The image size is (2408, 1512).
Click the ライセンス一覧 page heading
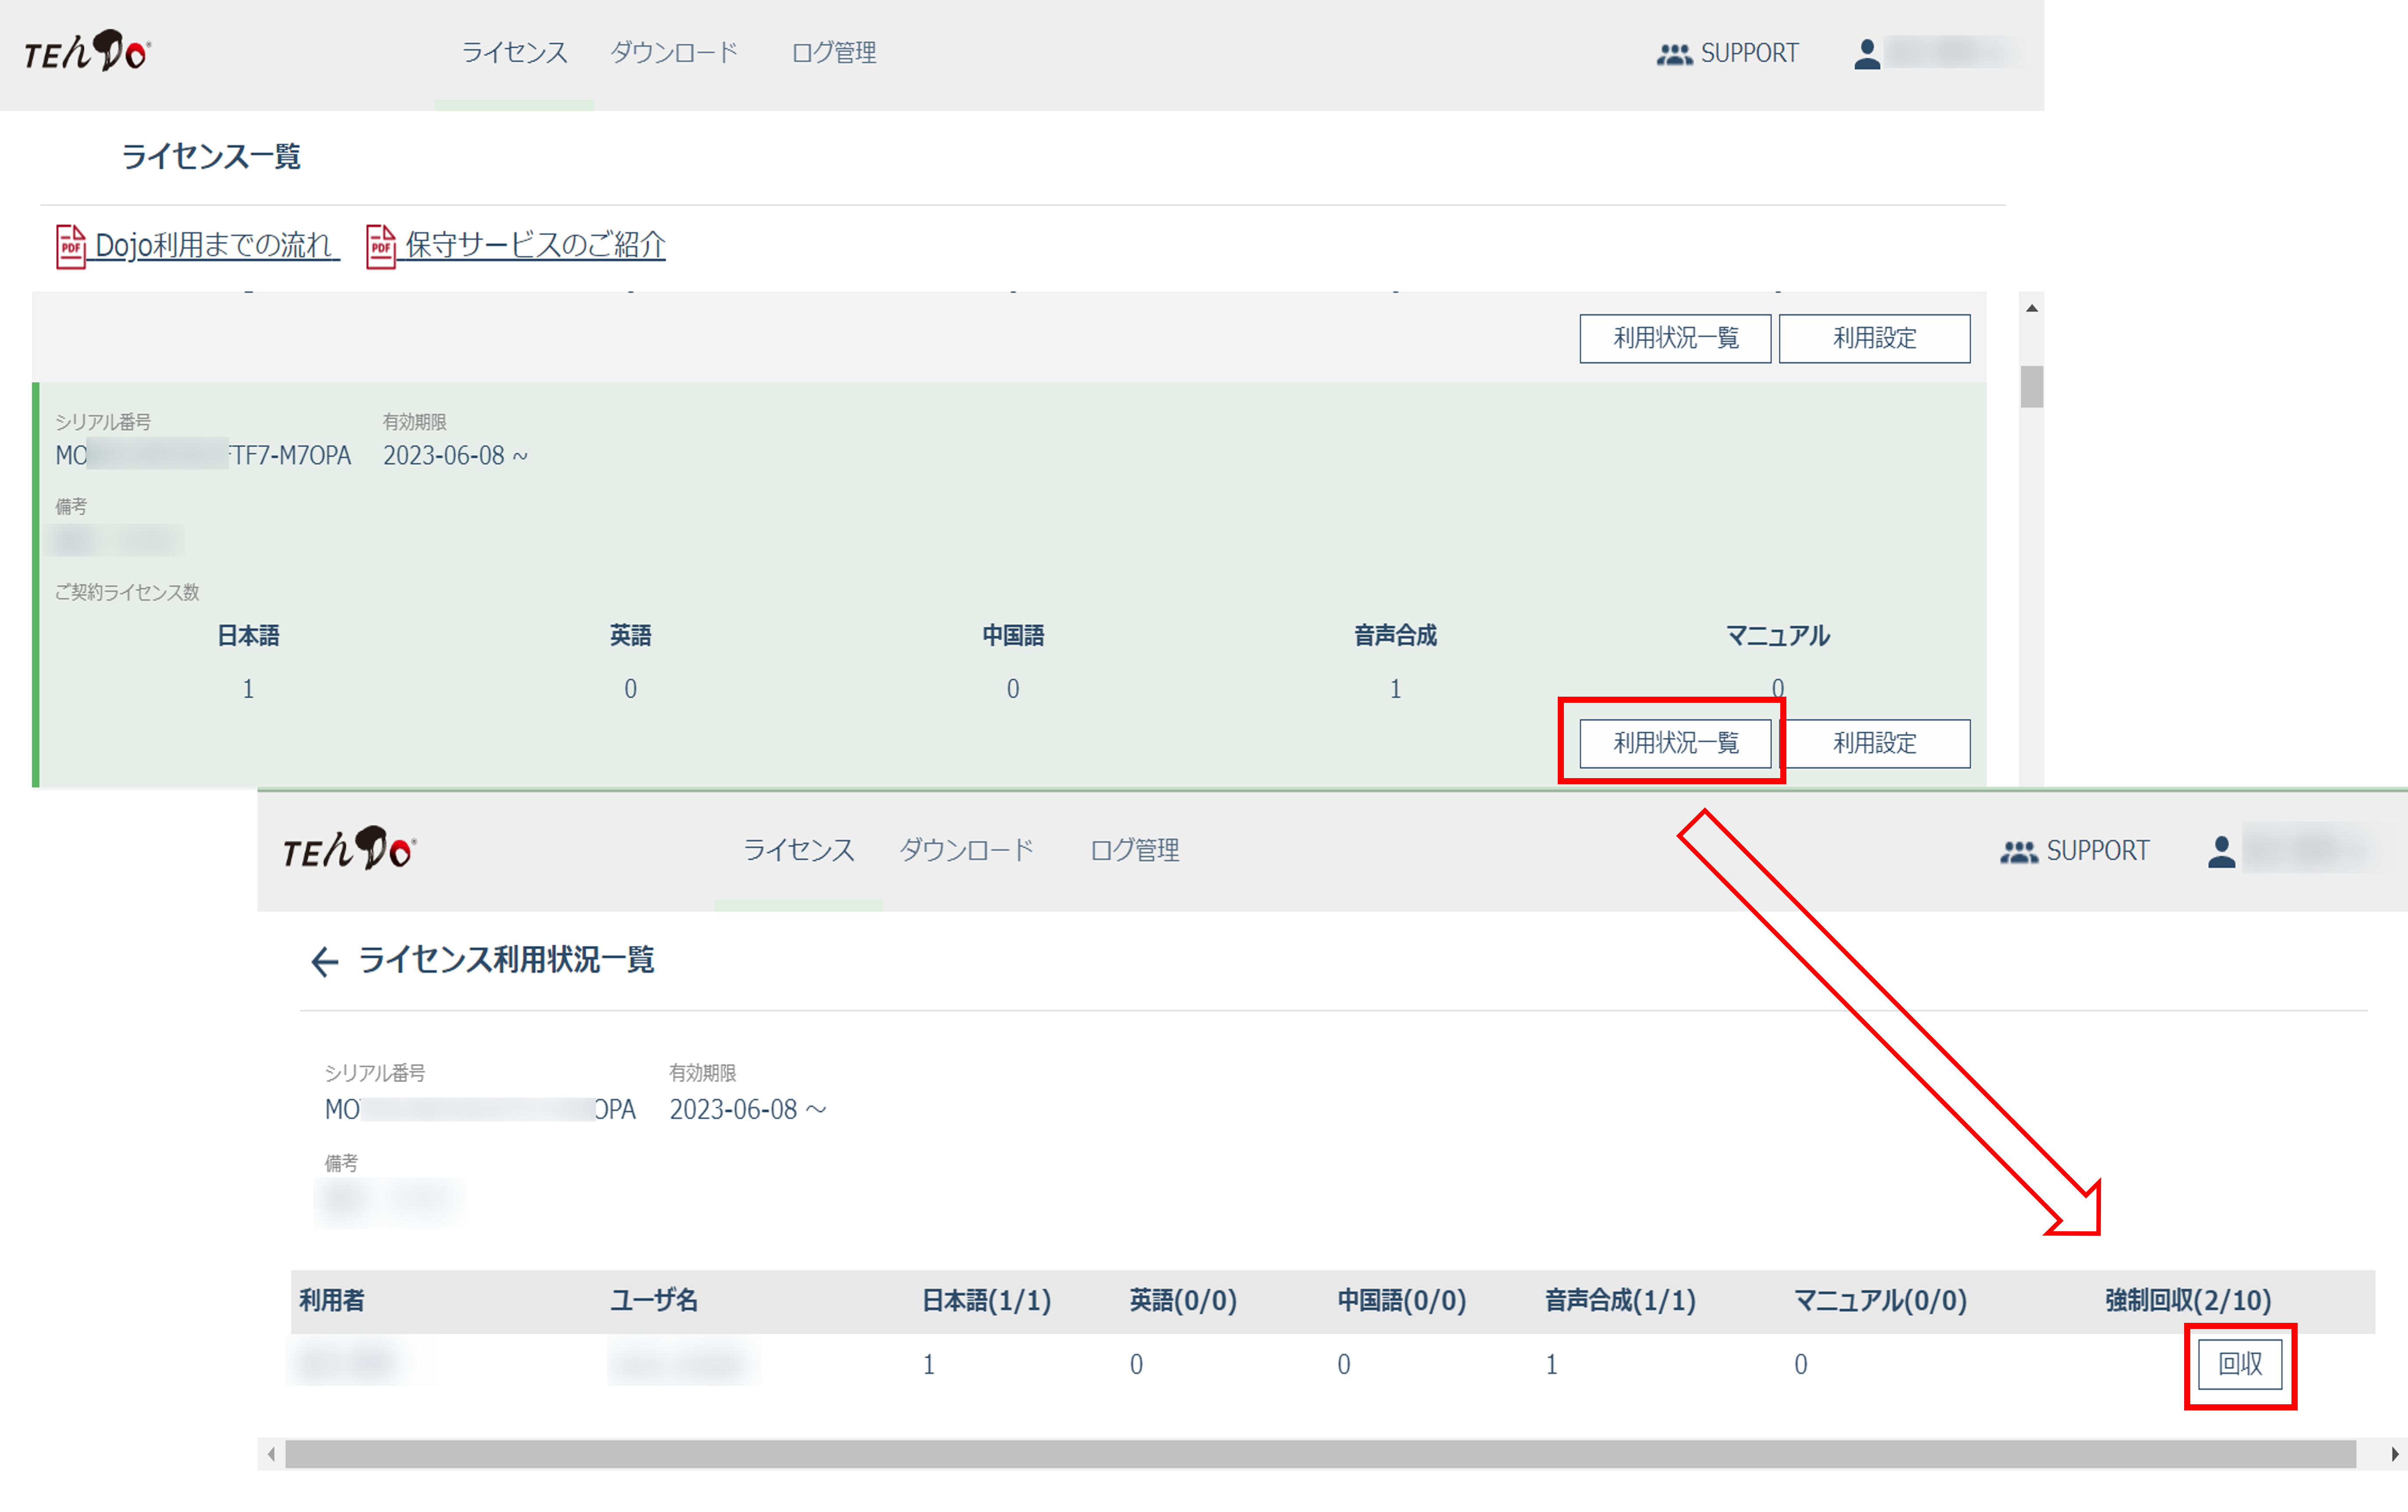coord(211,156)
